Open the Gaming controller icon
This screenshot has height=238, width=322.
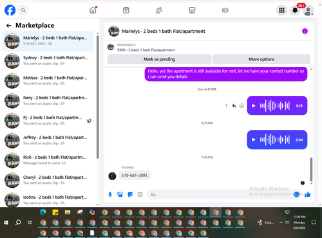coord(225,10)
